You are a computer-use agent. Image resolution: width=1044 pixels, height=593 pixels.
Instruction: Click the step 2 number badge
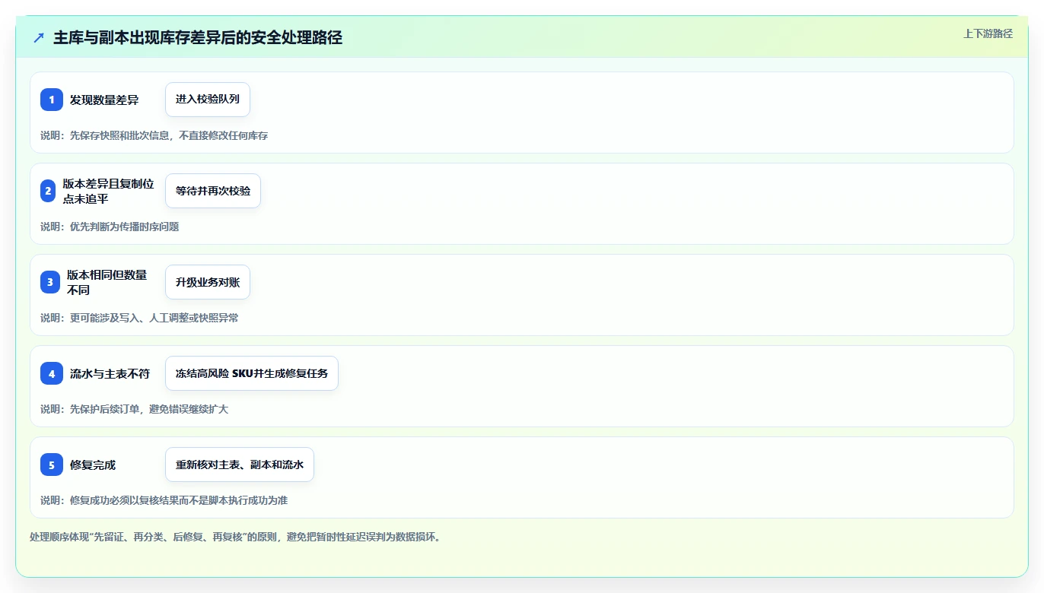point(48,191)
